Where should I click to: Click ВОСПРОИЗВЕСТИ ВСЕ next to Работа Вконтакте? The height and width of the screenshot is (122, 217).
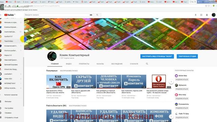coord(78,106)
